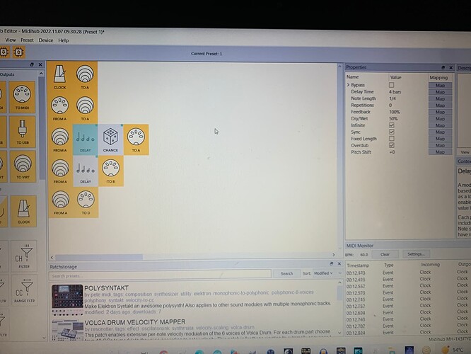Open the Sort Modified dropdown
The height and width of the screenshot is (354, 471).
pyautogui.click(x=327, y=273)
